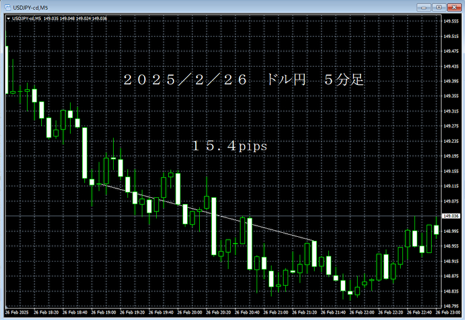The image size is (465, 320).
Task: Click time axis label 26 Feb 19:20
Action: click(132, 313)
